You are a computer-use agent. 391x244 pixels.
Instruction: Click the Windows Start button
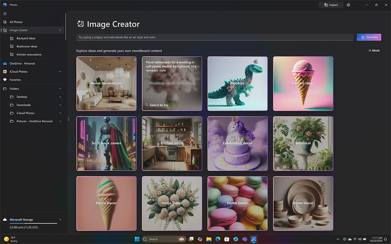pos(137,239)
